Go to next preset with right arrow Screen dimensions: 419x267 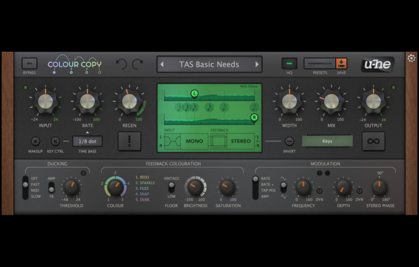point(257,64)
